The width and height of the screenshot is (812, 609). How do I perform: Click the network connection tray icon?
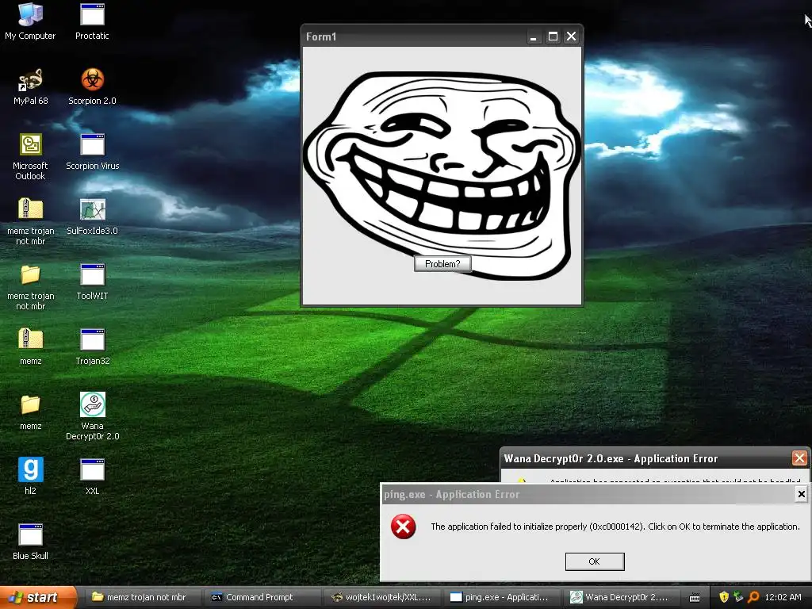click(738, 597)
